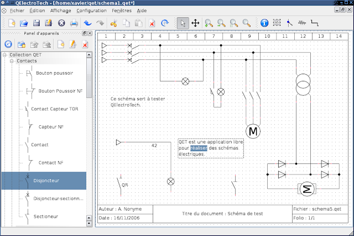Viewport: 354px width, 236px height.
Task: Click the reload collection icon in panel
Action: click(8, 44)
